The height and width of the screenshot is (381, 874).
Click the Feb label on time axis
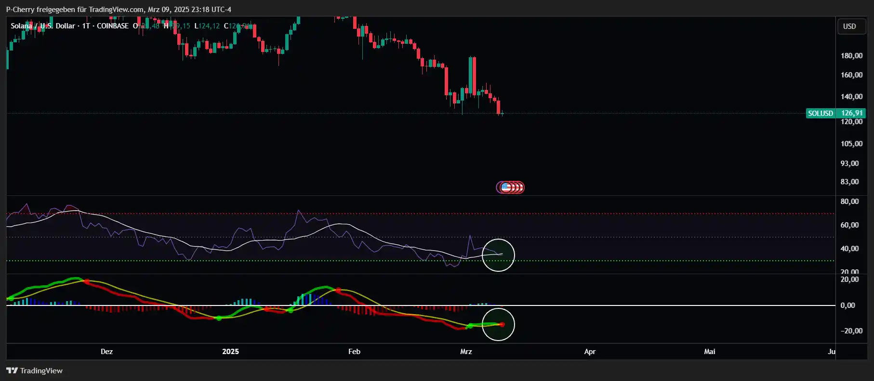tap(354, 352)
